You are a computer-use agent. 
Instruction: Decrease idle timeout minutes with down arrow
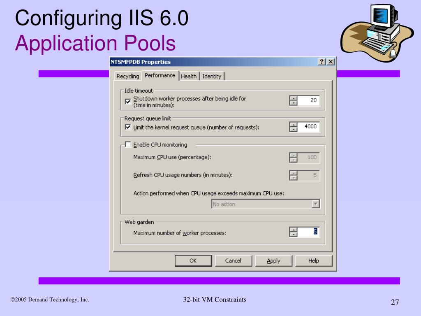pyautogui.click(x=294, y=103)
